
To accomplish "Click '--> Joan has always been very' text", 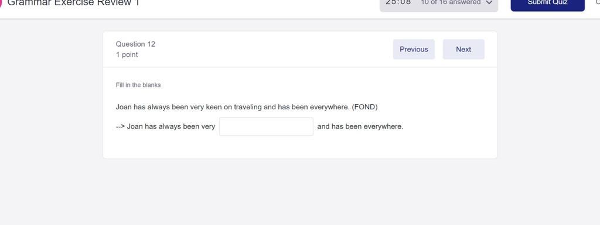I will point(165,126).
